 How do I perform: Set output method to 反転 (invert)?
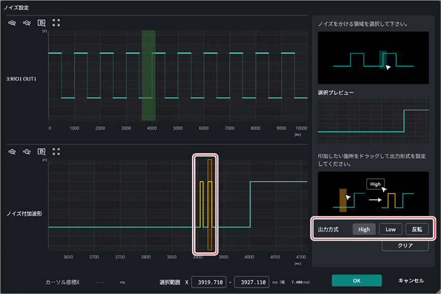(x=417, y=229)
